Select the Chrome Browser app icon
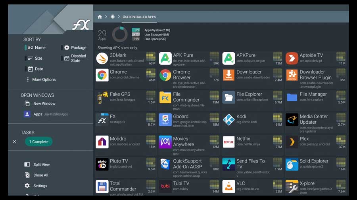 click(x=165, y=75)
